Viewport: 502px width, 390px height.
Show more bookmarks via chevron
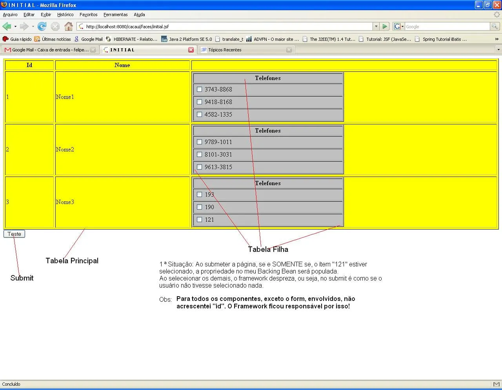click(497, 39)
